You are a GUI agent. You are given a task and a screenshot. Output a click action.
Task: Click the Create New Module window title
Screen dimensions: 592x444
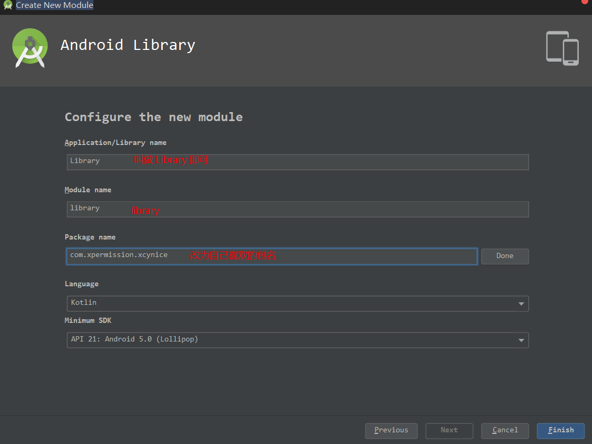[54, 5]
